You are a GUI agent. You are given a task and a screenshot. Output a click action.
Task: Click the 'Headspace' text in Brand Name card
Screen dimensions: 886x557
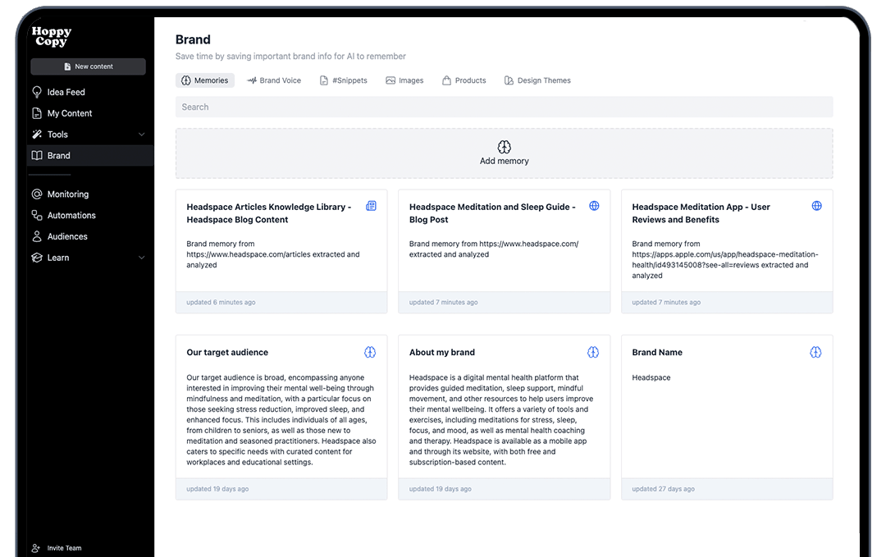pyautogui.click(x=651, y=378)
